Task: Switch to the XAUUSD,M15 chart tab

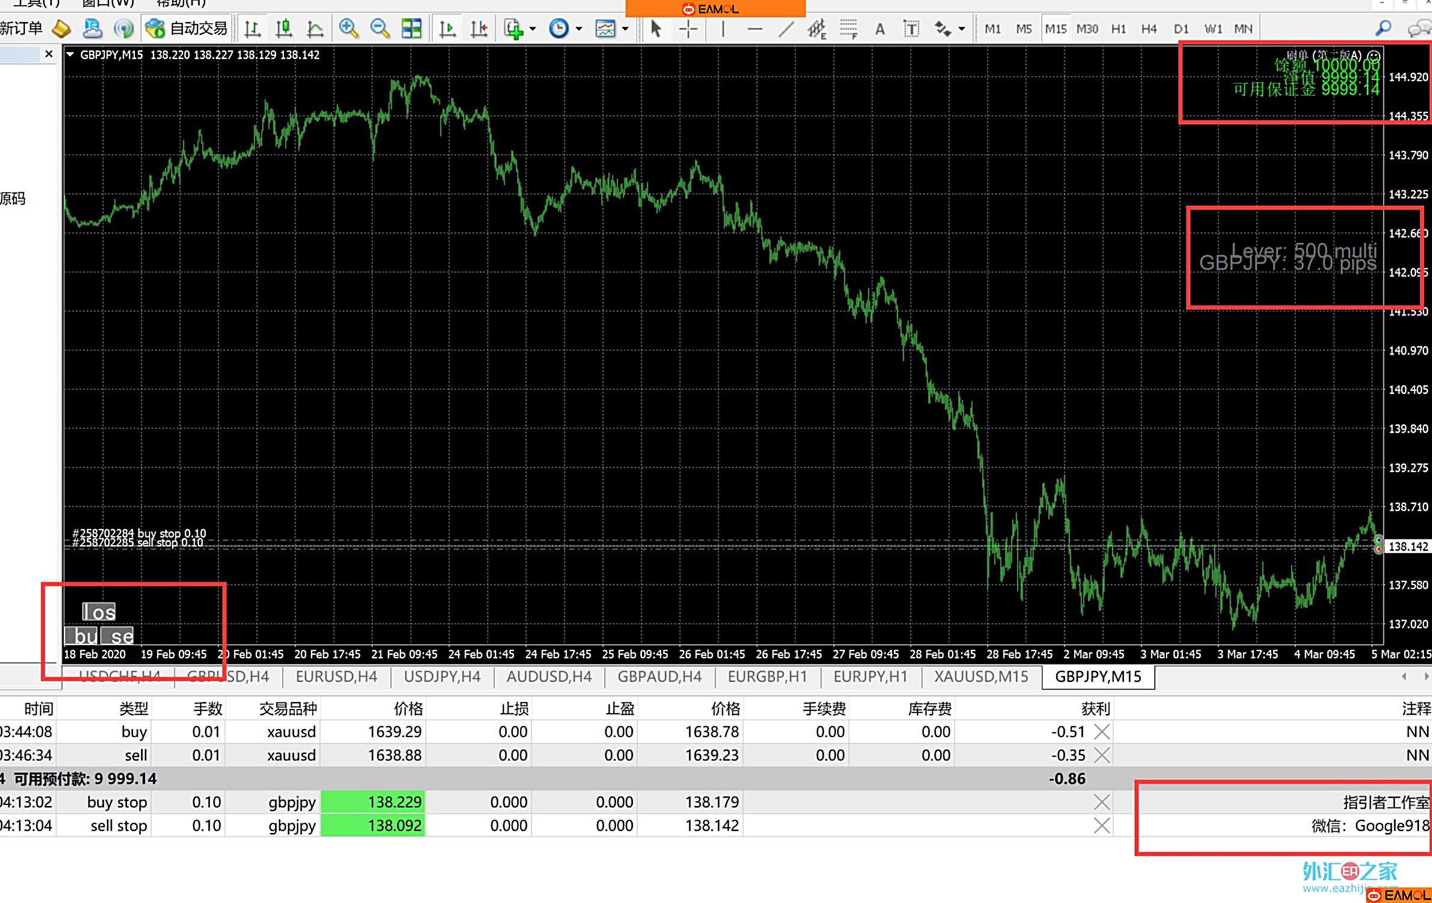Action: click(981, 676)
